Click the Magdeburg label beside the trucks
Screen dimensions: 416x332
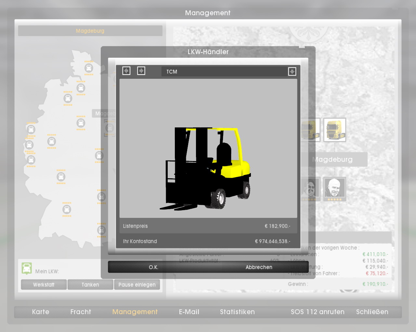332,160
